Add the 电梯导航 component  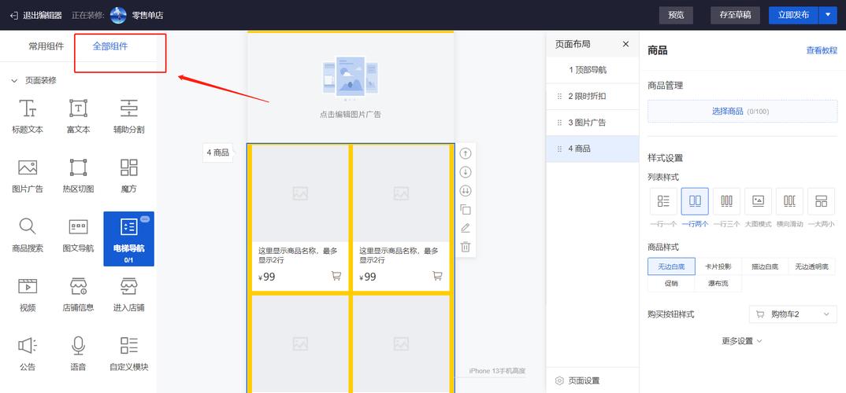[x=129, y=238]
